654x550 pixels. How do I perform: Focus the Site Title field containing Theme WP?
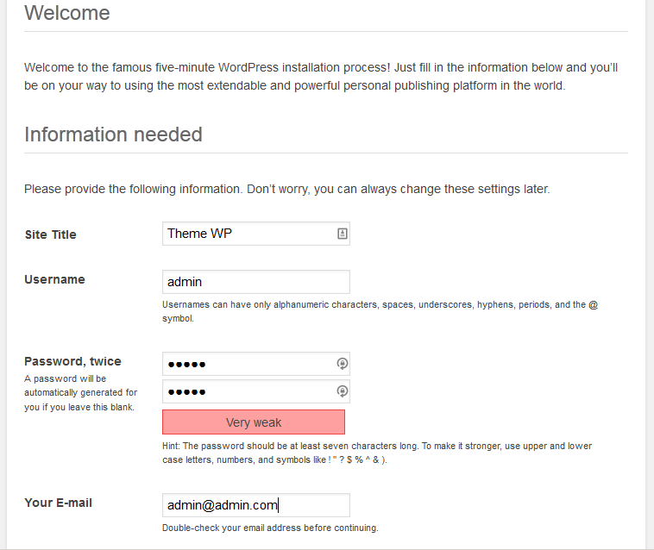point(256,234)
